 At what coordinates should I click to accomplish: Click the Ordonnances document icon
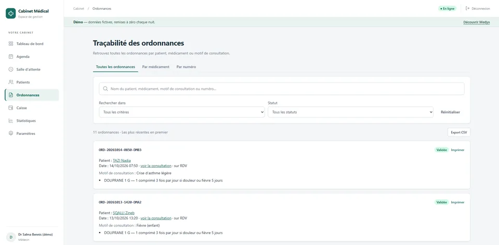11,95
